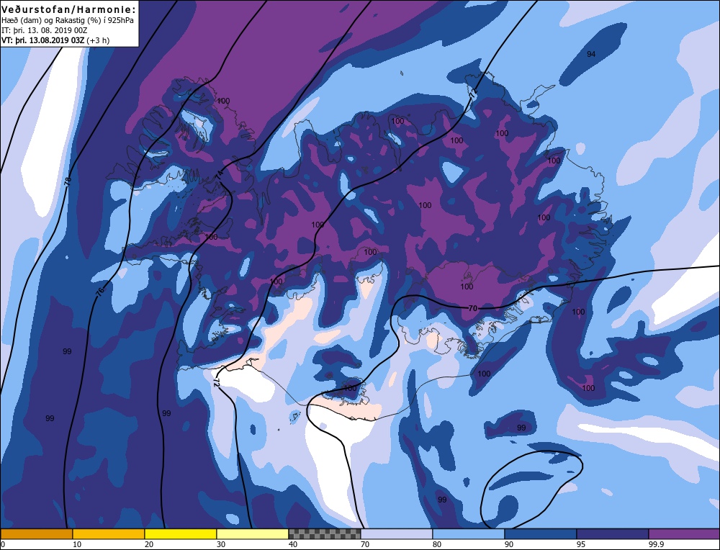Click the 'IT: þri. 13. 08. 2019 00Z' line
Viewport: 720px width, 550px height.
(44, 30)
